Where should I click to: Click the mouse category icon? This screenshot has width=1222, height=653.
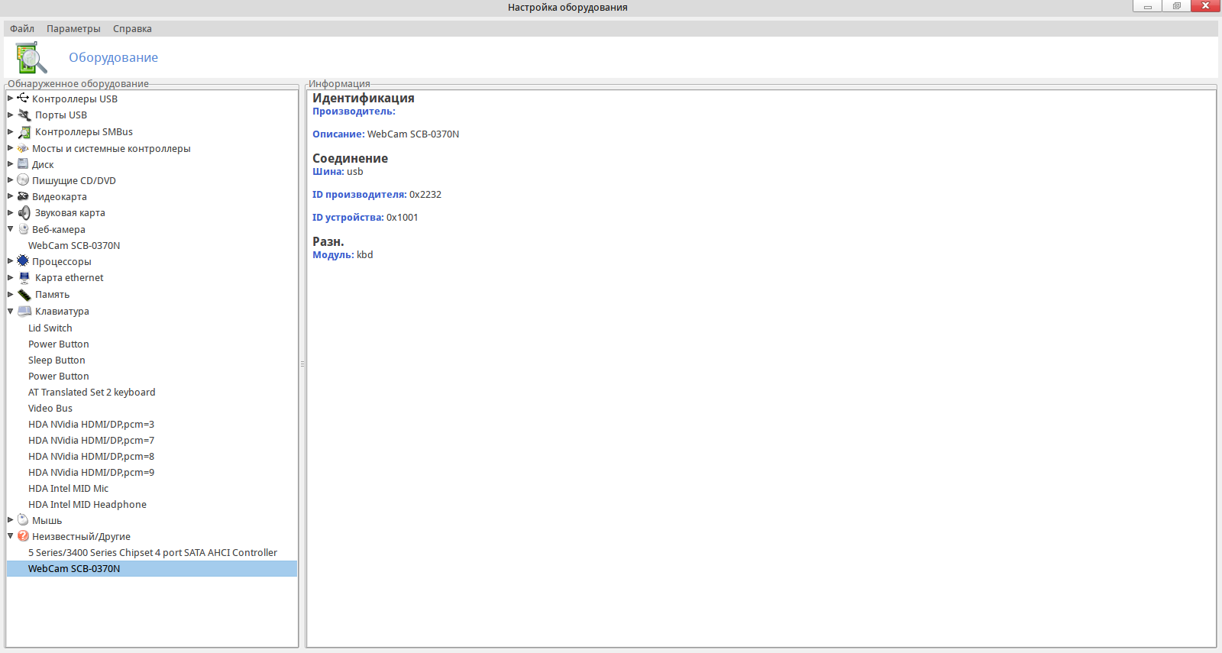click(x=23, y=520)
